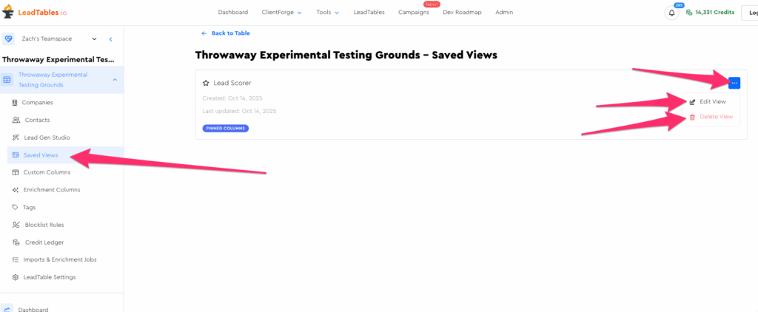Screen dimensions: 758x312
Task: Click the Tags icon in sidebar
Action: pyautogui.click(x=16, y=207)
